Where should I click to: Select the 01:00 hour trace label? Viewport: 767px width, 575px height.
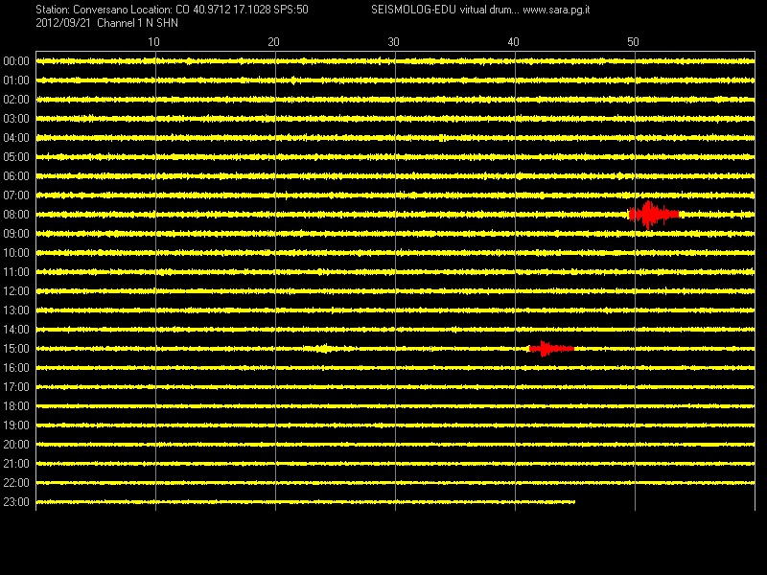(16, 80)
